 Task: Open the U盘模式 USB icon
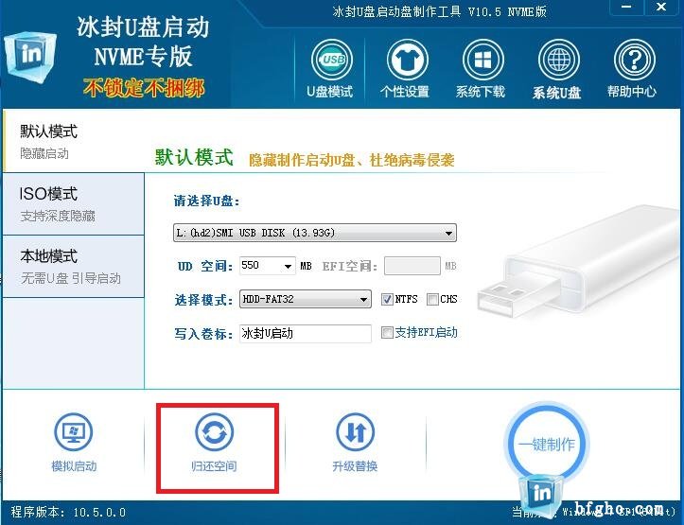[x=332, y=60]
